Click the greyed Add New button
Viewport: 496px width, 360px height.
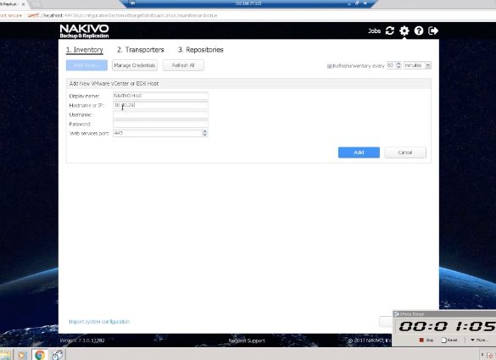(x=86, y=65)
